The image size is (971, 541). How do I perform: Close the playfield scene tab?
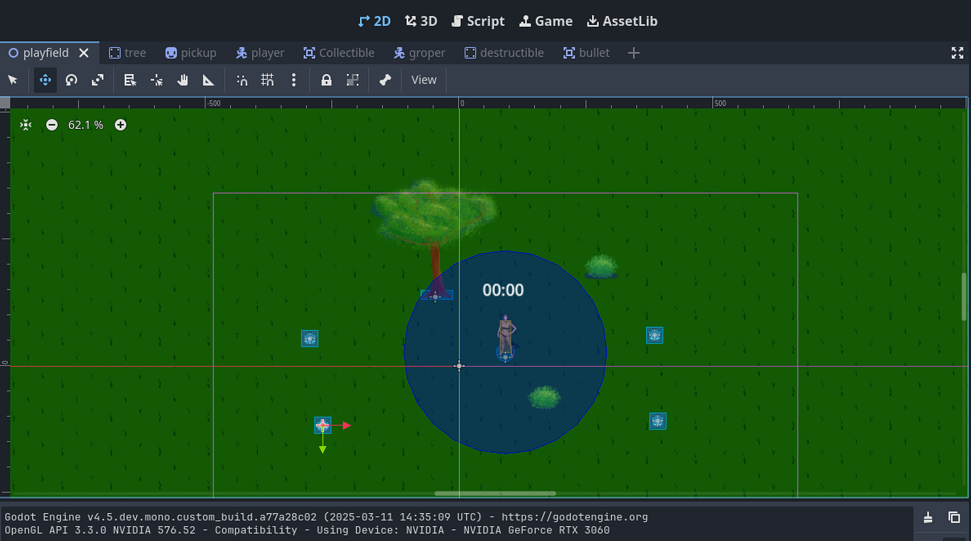tap(84, 53)
